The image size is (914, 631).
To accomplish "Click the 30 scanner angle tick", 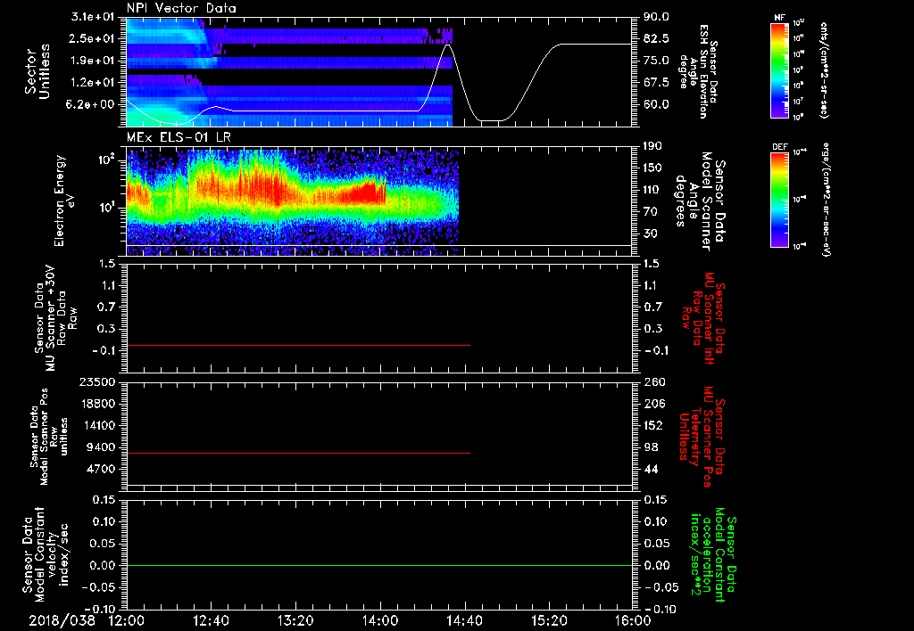I will [x=650, y=234].
